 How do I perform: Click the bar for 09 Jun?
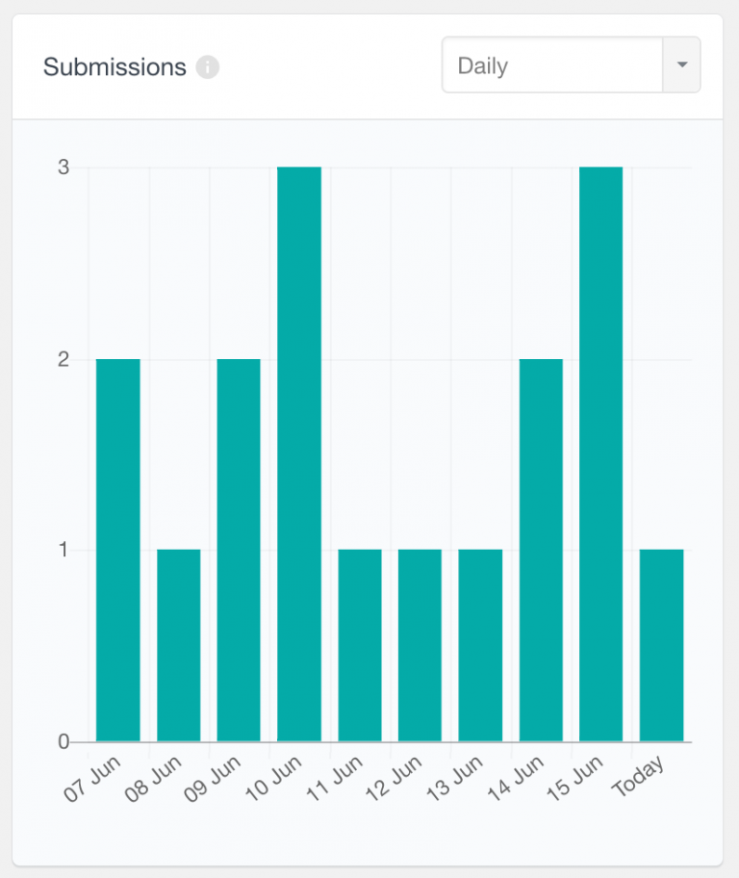click(x=239, y=549)
